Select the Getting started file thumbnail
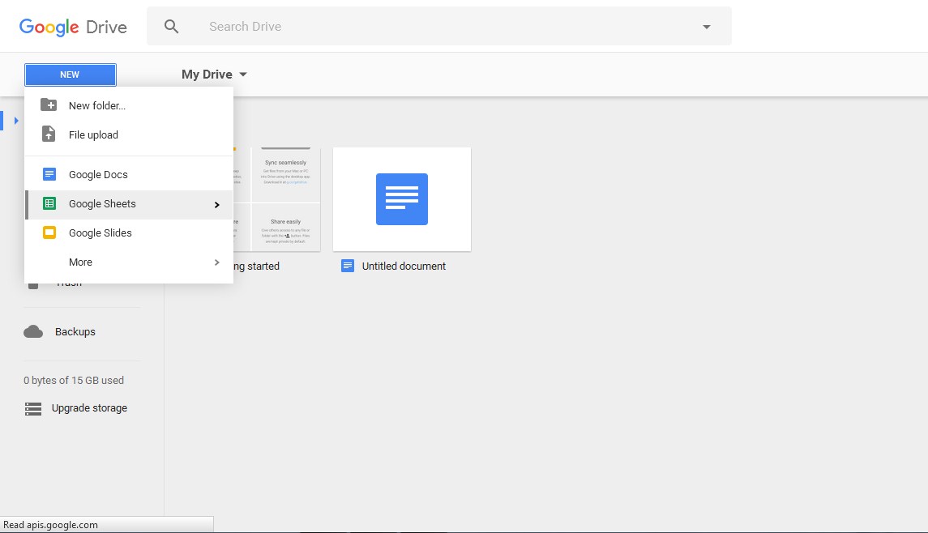This screenshot has width=928, height=533. pos(277,199)
